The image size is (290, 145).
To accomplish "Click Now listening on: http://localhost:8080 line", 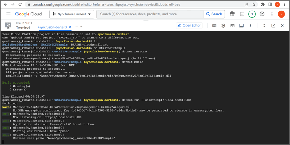I will 47,117.
